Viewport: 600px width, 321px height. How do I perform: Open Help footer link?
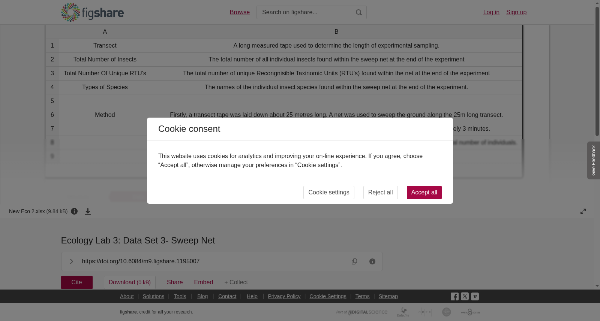[252, 296]
